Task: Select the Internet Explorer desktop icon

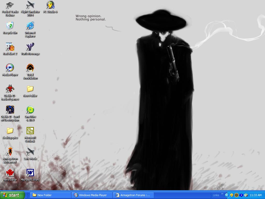Action: coord(30,26)
